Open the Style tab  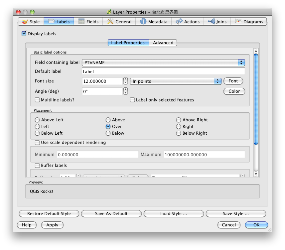[31, 22]
